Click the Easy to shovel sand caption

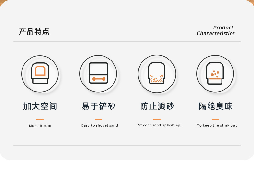click(x=100, y=125)
